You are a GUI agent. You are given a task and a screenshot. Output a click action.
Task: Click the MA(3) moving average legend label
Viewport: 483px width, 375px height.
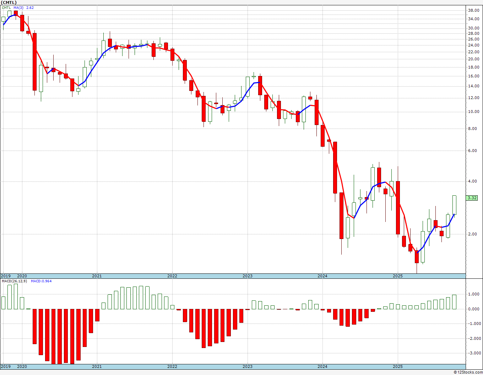pyautogui.click(x=18, y=7)
